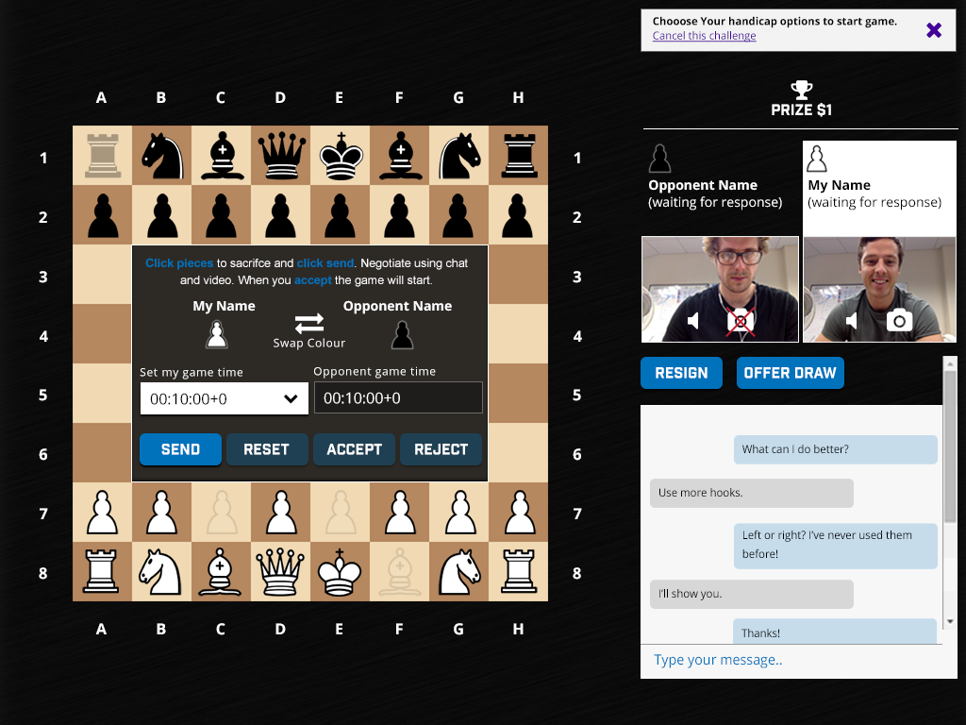This screenshot has width=966, height=725.
Task: Select the white rook on H8
Action: click(518, 572)
